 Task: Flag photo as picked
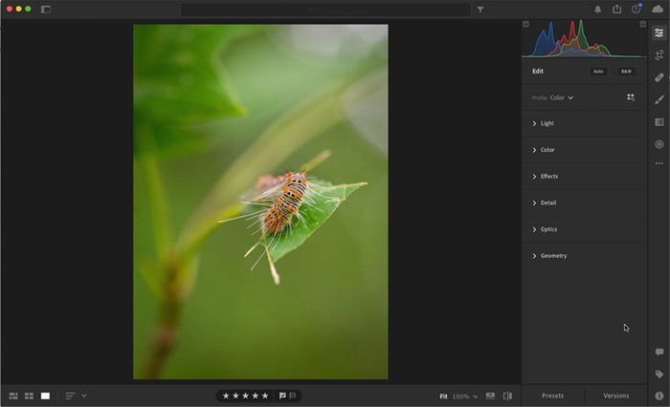282,396
